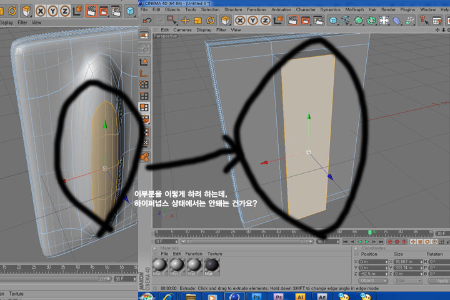450x300 pixels.
Task: Click the viewport move navigation icon
Action: click(437, 30)
